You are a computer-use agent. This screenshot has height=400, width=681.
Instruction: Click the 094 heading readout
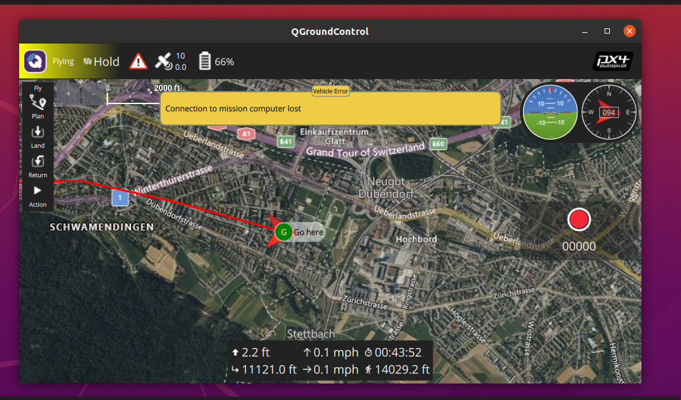click(609, 113)
